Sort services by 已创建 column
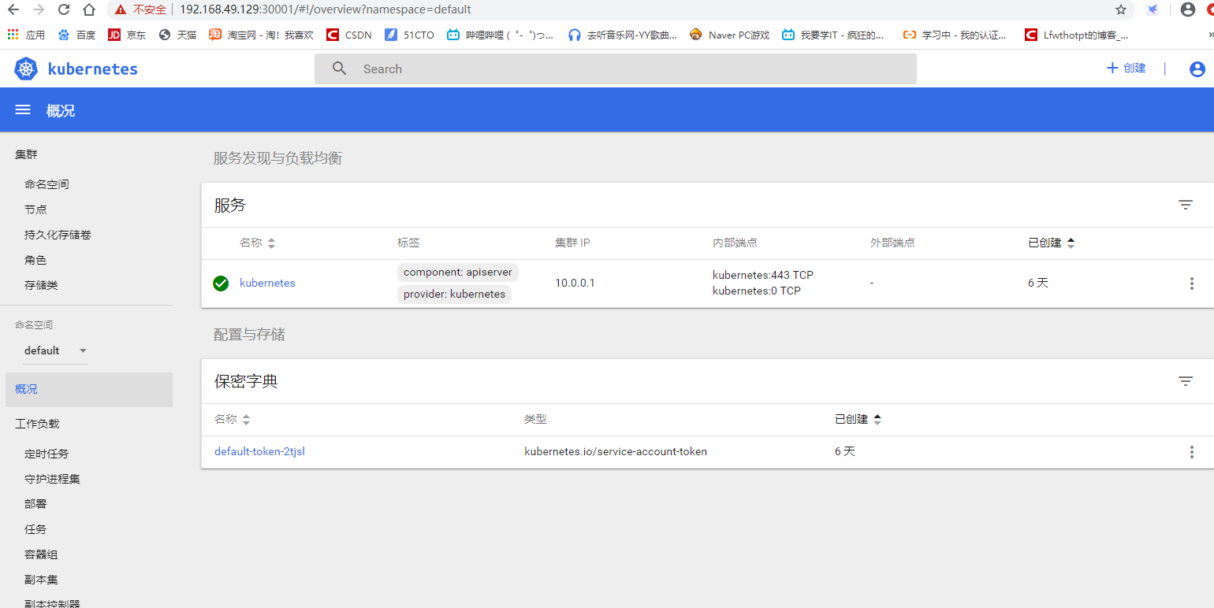 1052,243
